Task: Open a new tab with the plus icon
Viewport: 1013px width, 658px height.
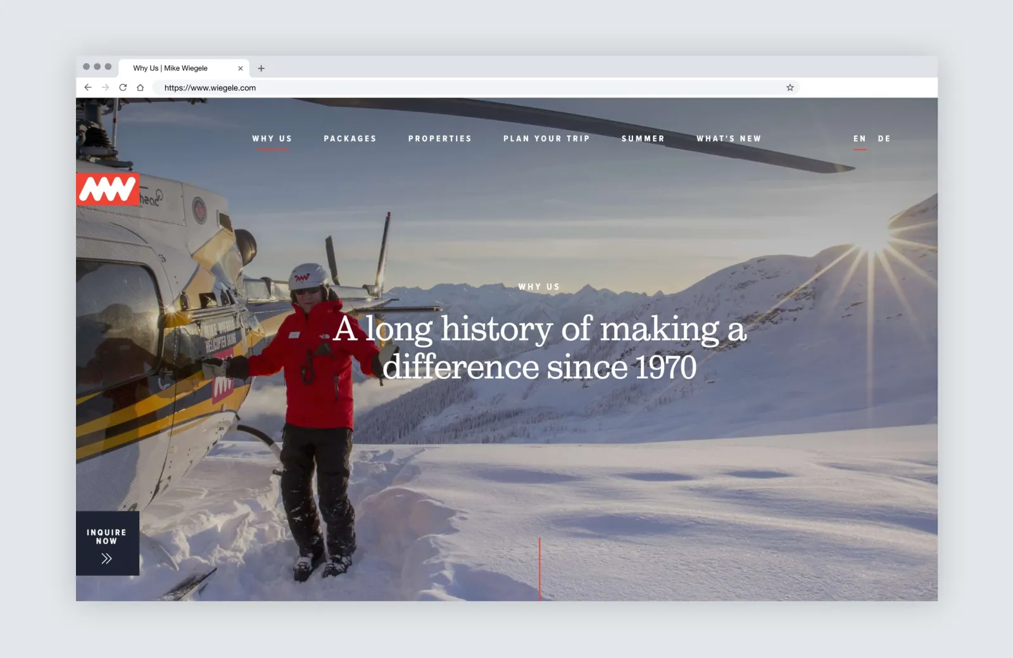Action: coord(261,68)
